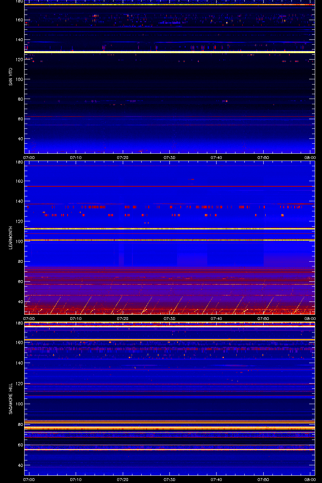Pick 07:00 label under Sagamore Hill panel

coord(29,479)
